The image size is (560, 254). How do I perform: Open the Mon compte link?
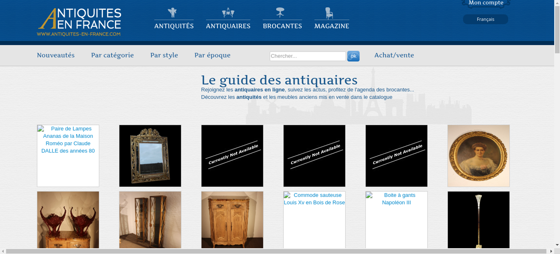click(x=486, y=3)
